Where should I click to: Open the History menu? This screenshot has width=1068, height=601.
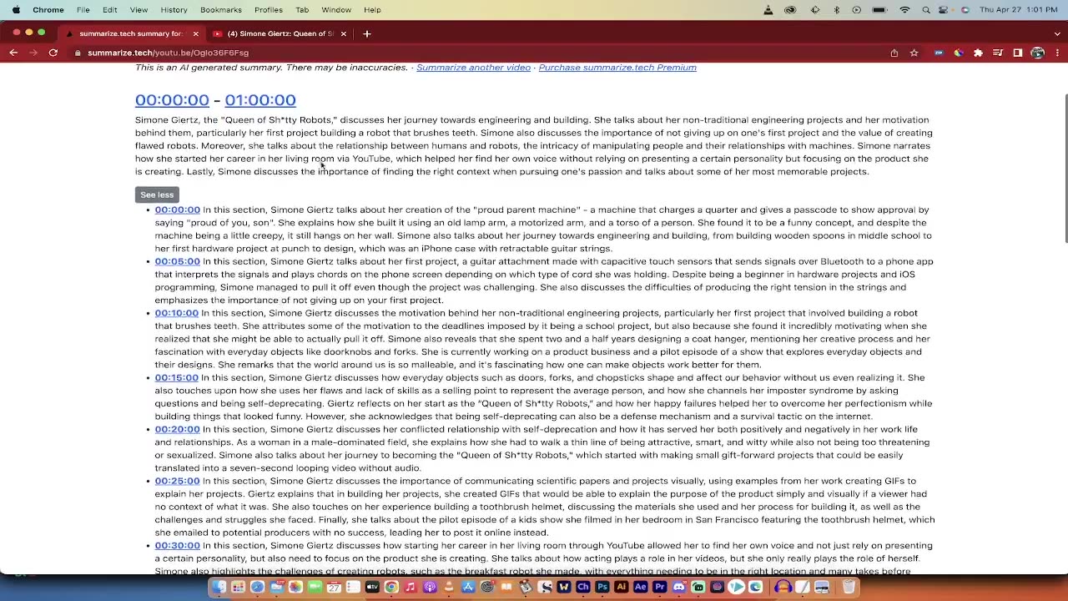click(174, 10)
